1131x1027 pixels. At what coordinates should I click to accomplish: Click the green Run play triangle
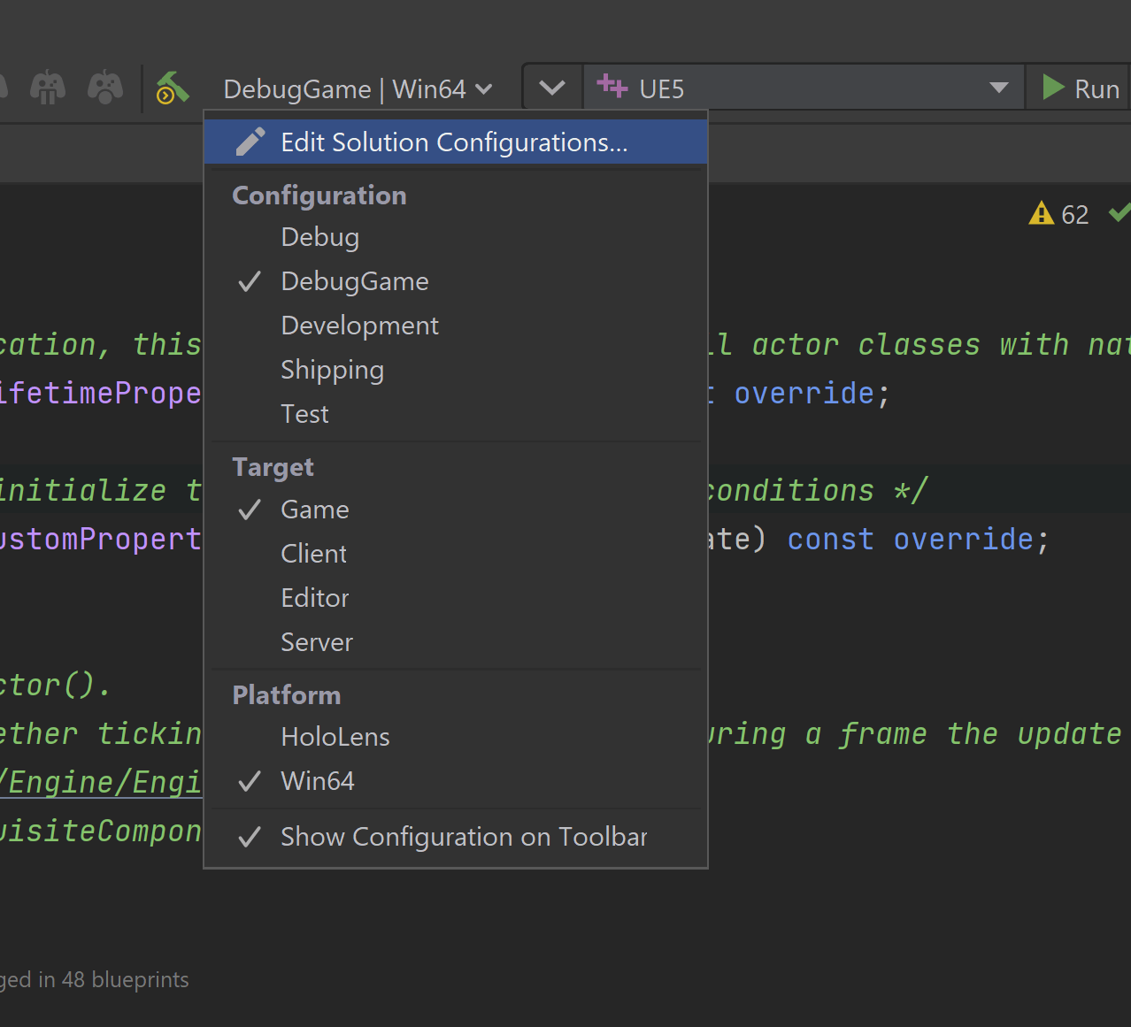[x=1053, y=88]
